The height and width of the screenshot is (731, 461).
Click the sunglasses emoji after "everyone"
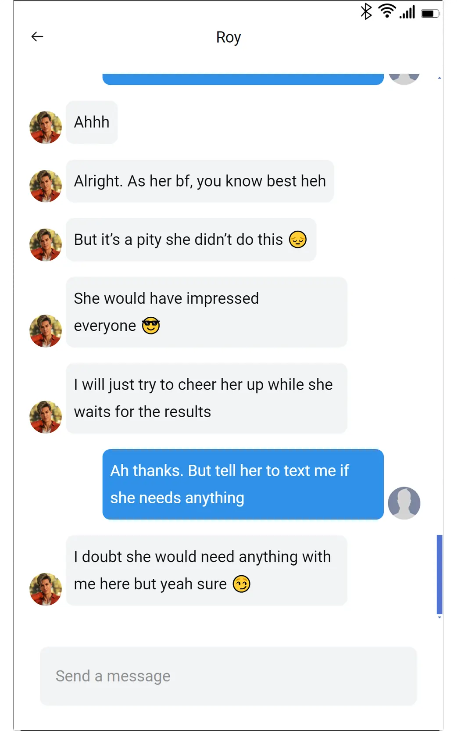click(x=151, y=326)
